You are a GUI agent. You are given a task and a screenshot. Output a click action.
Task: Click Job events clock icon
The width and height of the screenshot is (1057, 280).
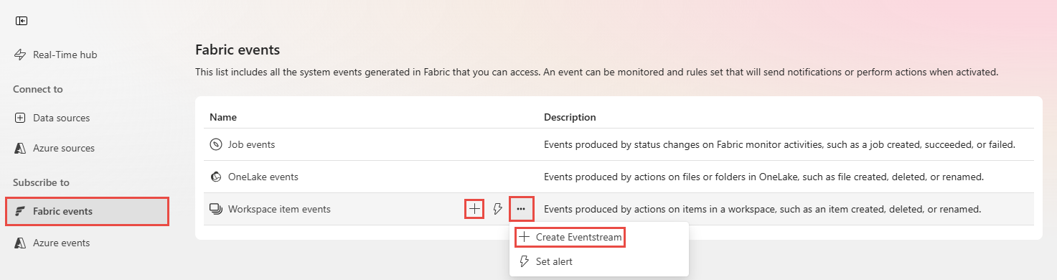(x=215, y=144)
